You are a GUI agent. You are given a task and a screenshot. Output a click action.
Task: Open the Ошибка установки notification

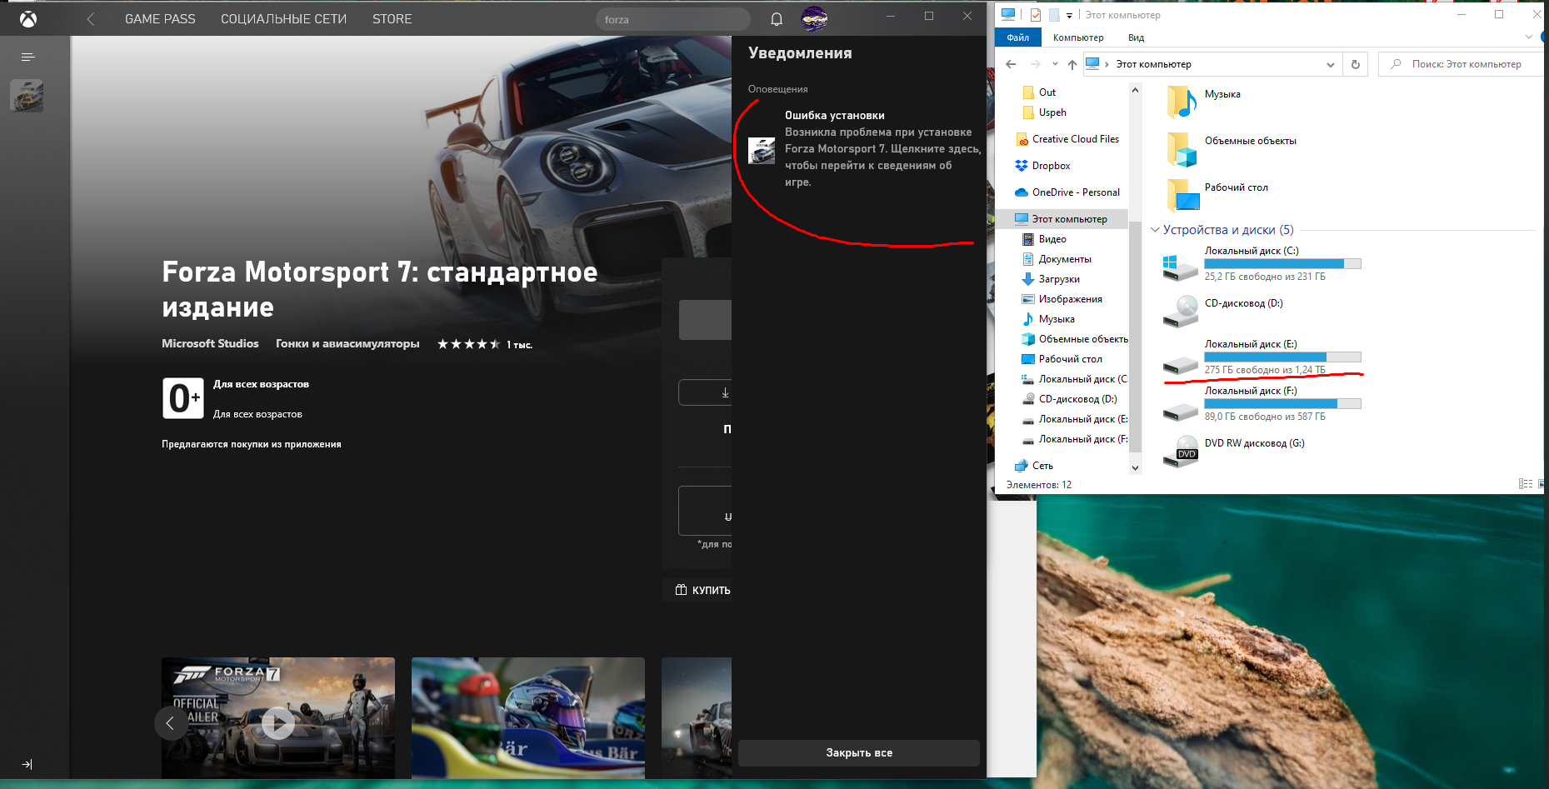tap(859, 149)
